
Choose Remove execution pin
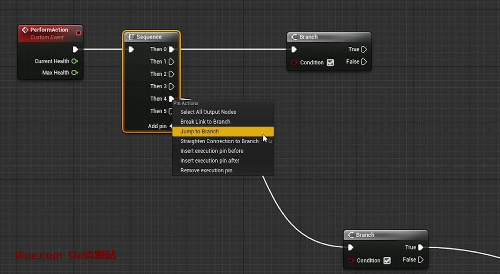click(x=223, y=170)
